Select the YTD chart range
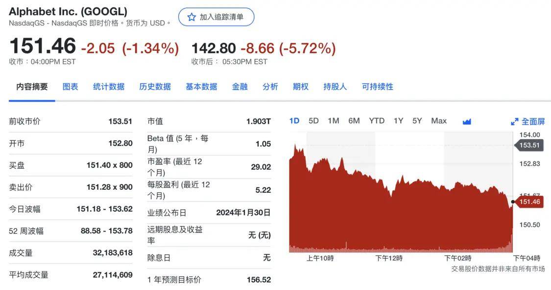This screenshot has height=290, width=551. coord(377,121)
